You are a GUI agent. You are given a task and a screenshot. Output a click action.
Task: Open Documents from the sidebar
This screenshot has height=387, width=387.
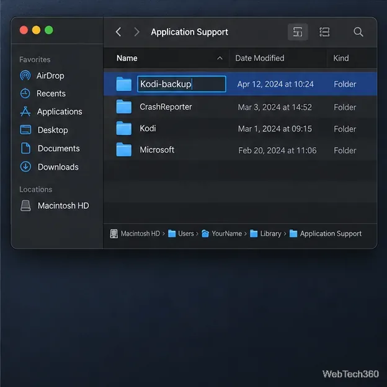[59, 148]
